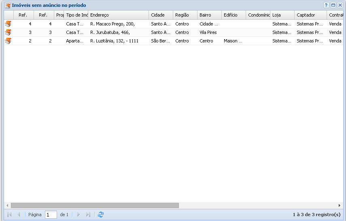The height and width of the screenshot is (221, 346).
Task: Sort by the Captador column header
Action: point(310,15)
